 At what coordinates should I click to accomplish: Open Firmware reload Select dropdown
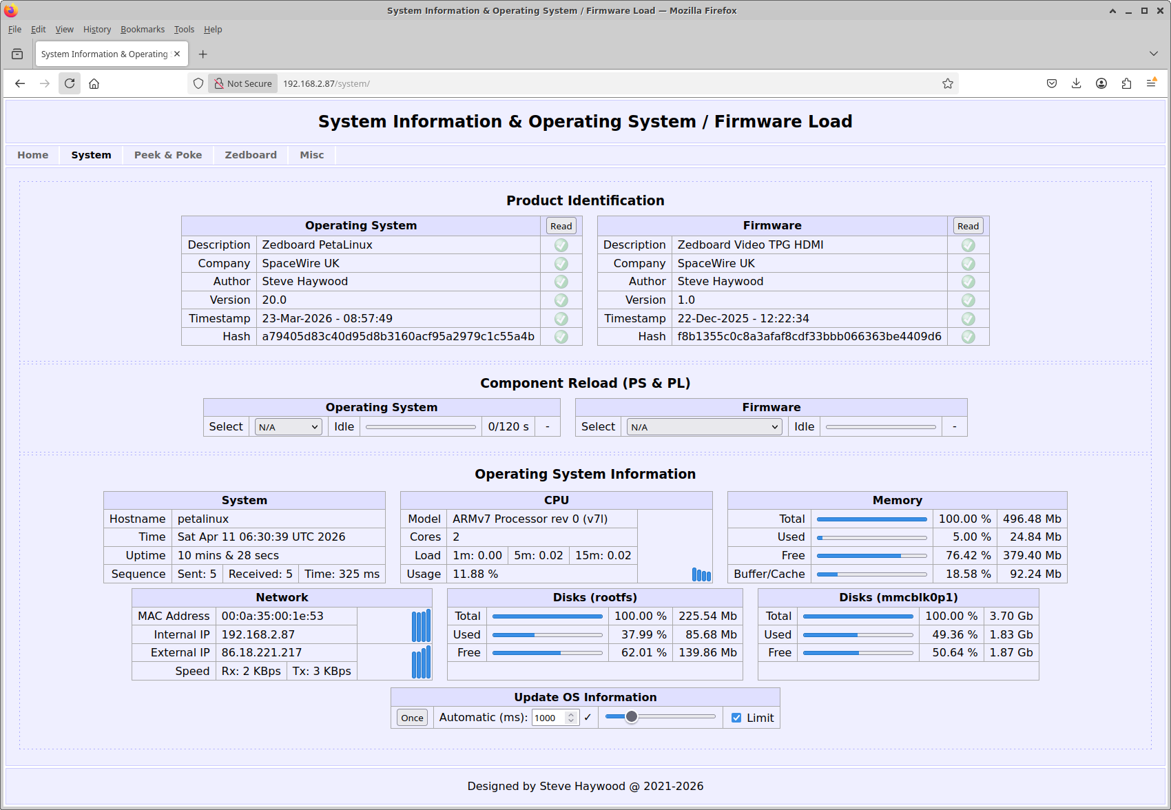coord(704,427)
